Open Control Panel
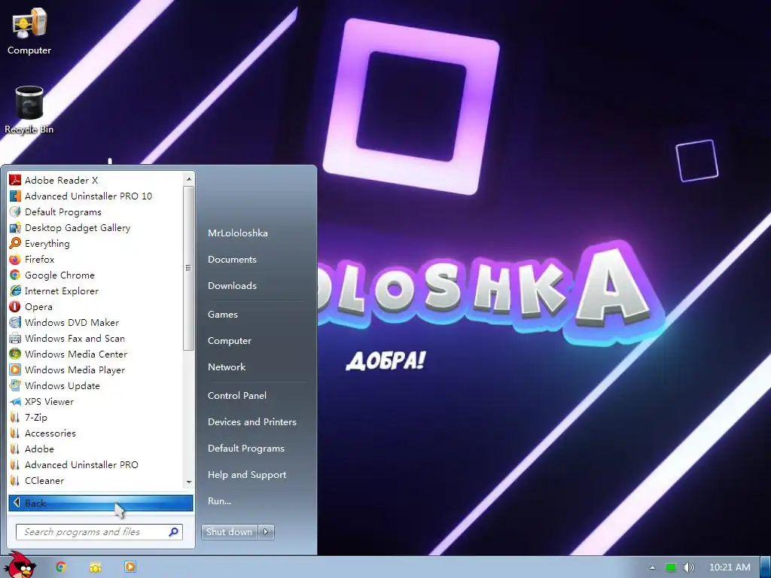771x578 pixels. pos(237,396)
